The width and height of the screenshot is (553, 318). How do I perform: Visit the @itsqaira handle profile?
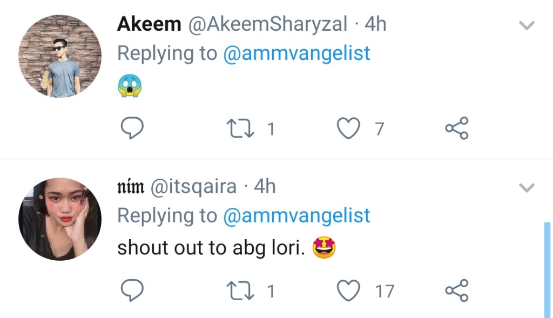[193, 186]
